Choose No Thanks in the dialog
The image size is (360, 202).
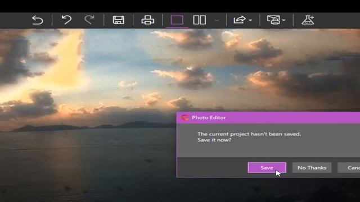pos(312,168)
